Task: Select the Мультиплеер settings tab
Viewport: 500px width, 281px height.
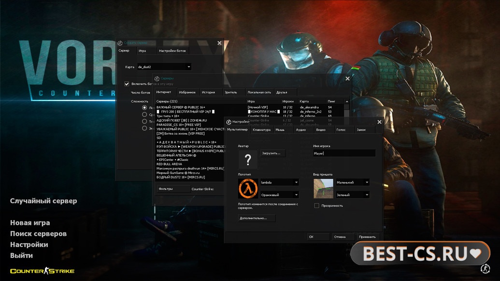Action: [x=237, y=129]
